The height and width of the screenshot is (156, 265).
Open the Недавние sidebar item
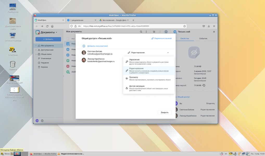pos(48,63)
